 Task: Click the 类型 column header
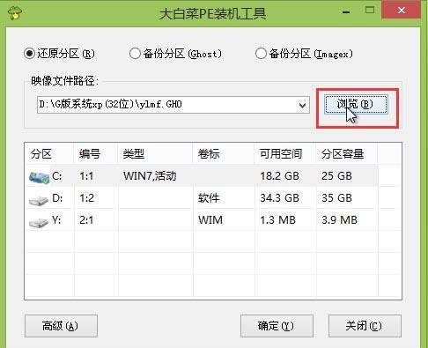(155, 154)
